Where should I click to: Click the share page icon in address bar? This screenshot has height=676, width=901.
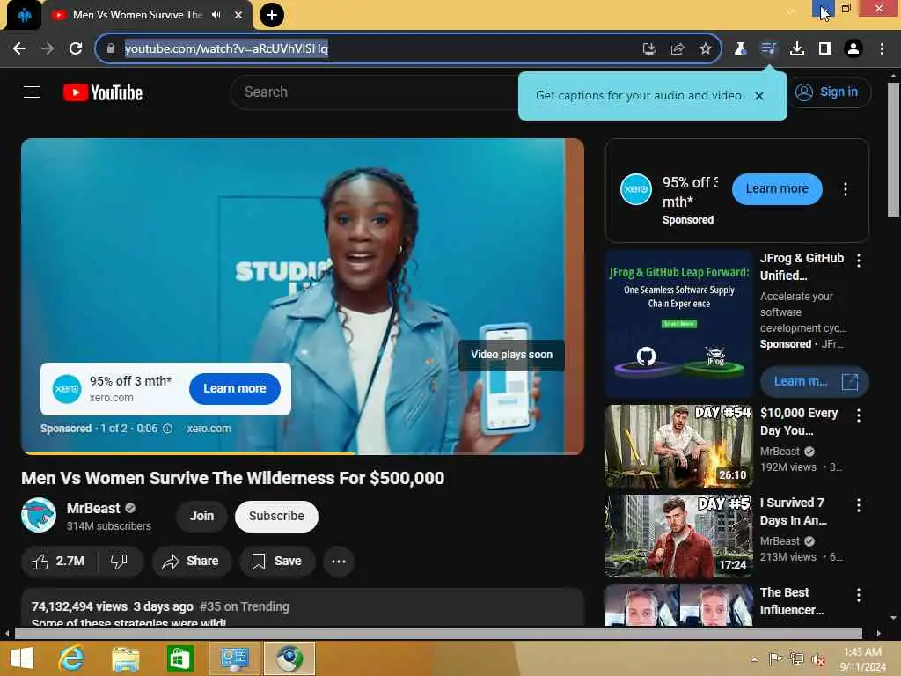[x=678, y=49]
